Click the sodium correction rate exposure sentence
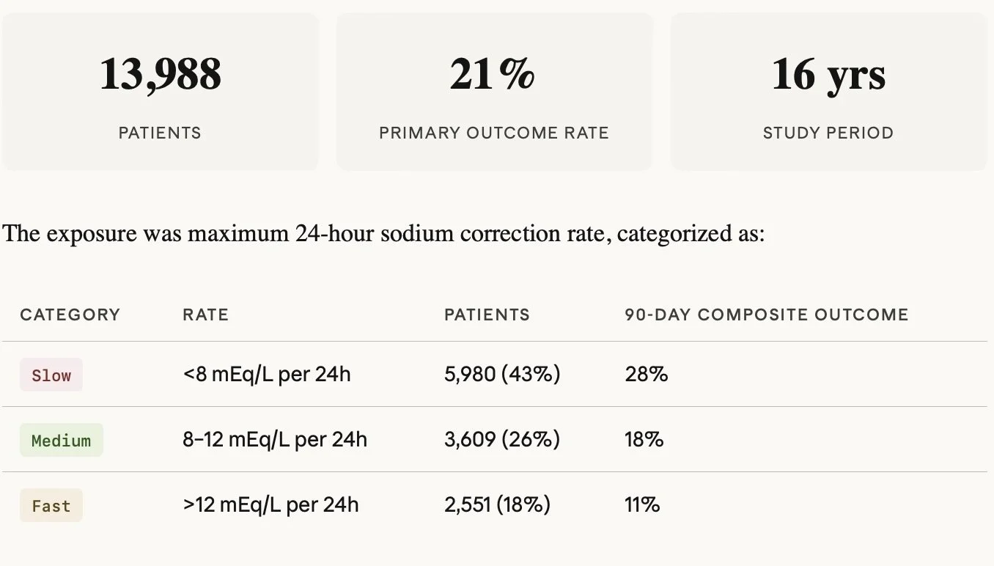 coord(383,235)
